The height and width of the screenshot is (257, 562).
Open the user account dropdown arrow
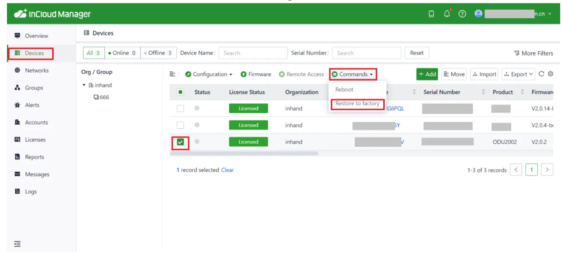(550, 14)
